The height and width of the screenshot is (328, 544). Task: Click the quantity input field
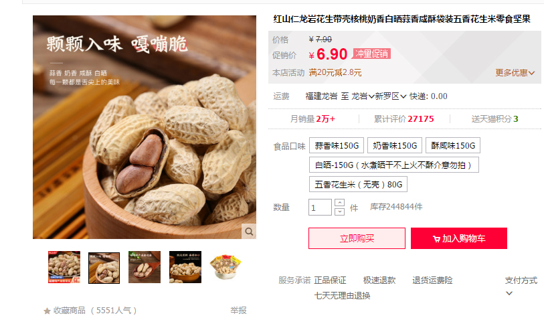point(320,208)
